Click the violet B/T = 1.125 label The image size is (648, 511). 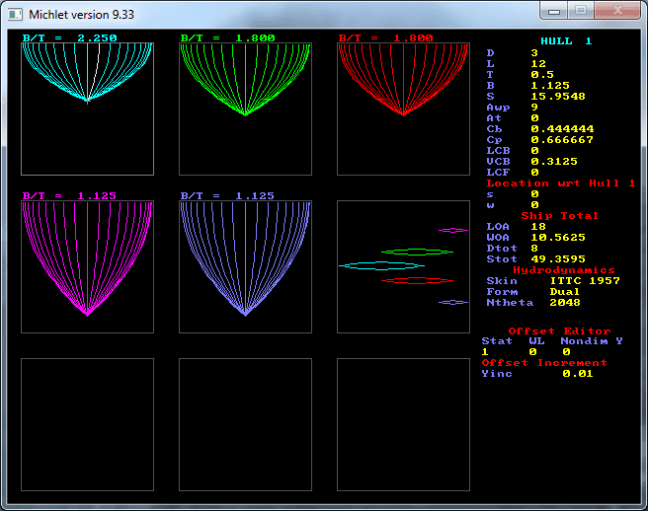(x=227, y=195)
